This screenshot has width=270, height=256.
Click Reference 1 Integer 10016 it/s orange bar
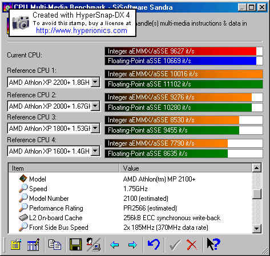click(184, 74)
